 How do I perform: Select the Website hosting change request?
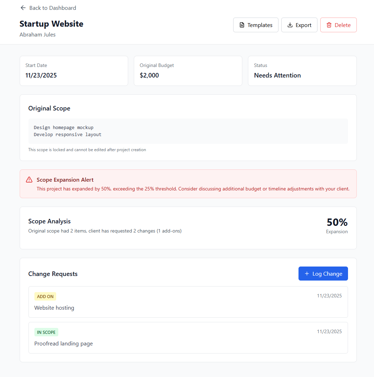pos(188,302)
